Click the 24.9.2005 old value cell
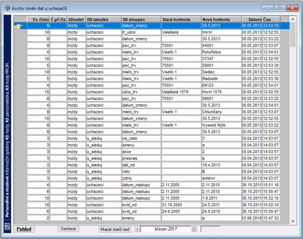Viewport: 303px width, 239px height. (x=181, y=212)
